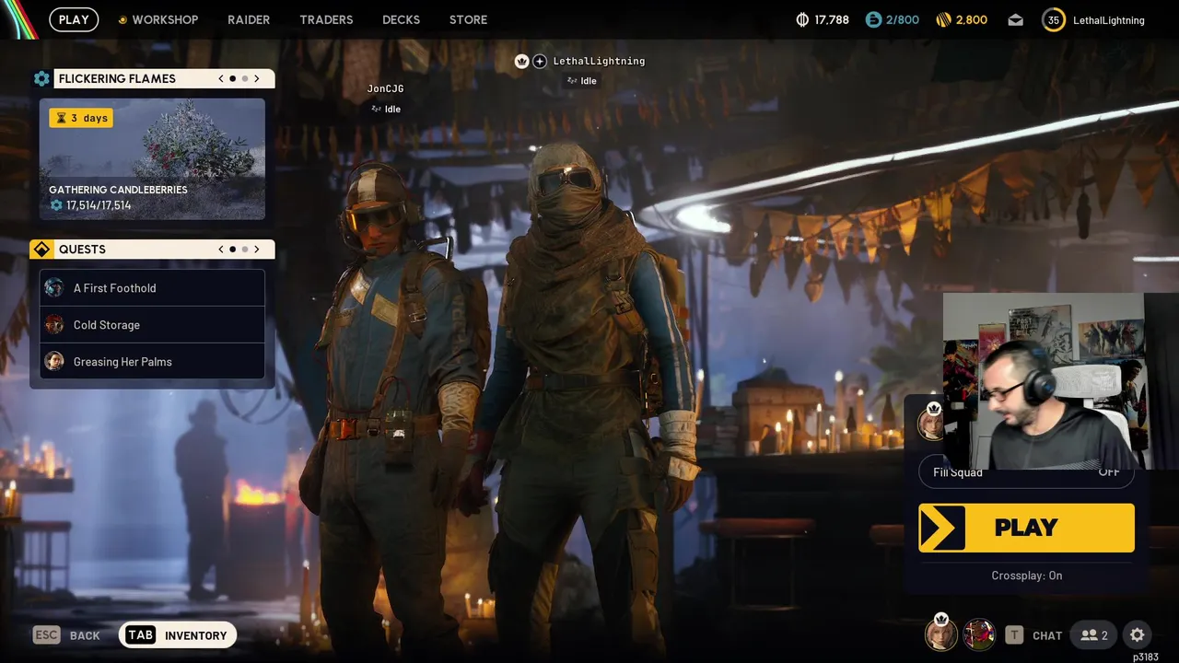This screenshot has width=1179, height=663.
Task: Select the second squad member avatar at bottom
Action: tap(979, 634)
